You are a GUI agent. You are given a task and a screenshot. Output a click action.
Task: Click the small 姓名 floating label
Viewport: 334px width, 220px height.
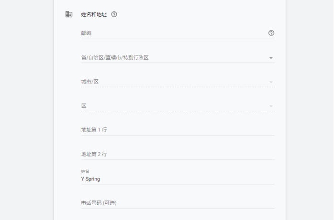[85, 171]
